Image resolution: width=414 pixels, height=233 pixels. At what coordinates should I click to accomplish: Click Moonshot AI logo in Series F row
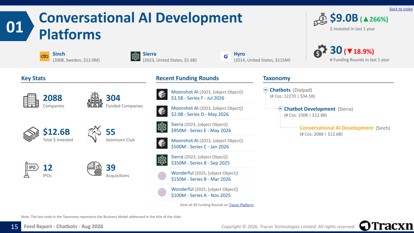[162, 94]
